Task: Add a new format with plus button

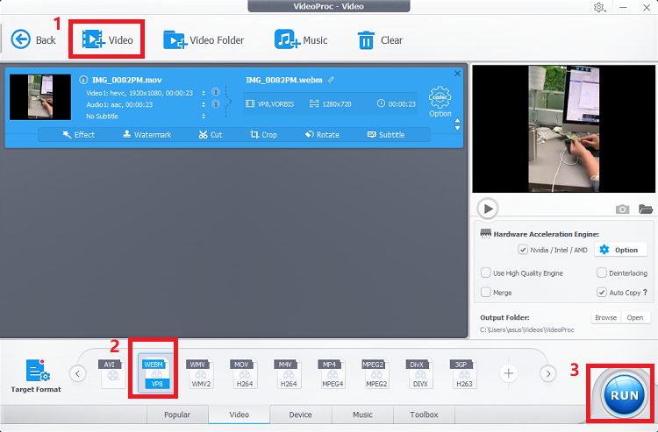Action: 509,373
